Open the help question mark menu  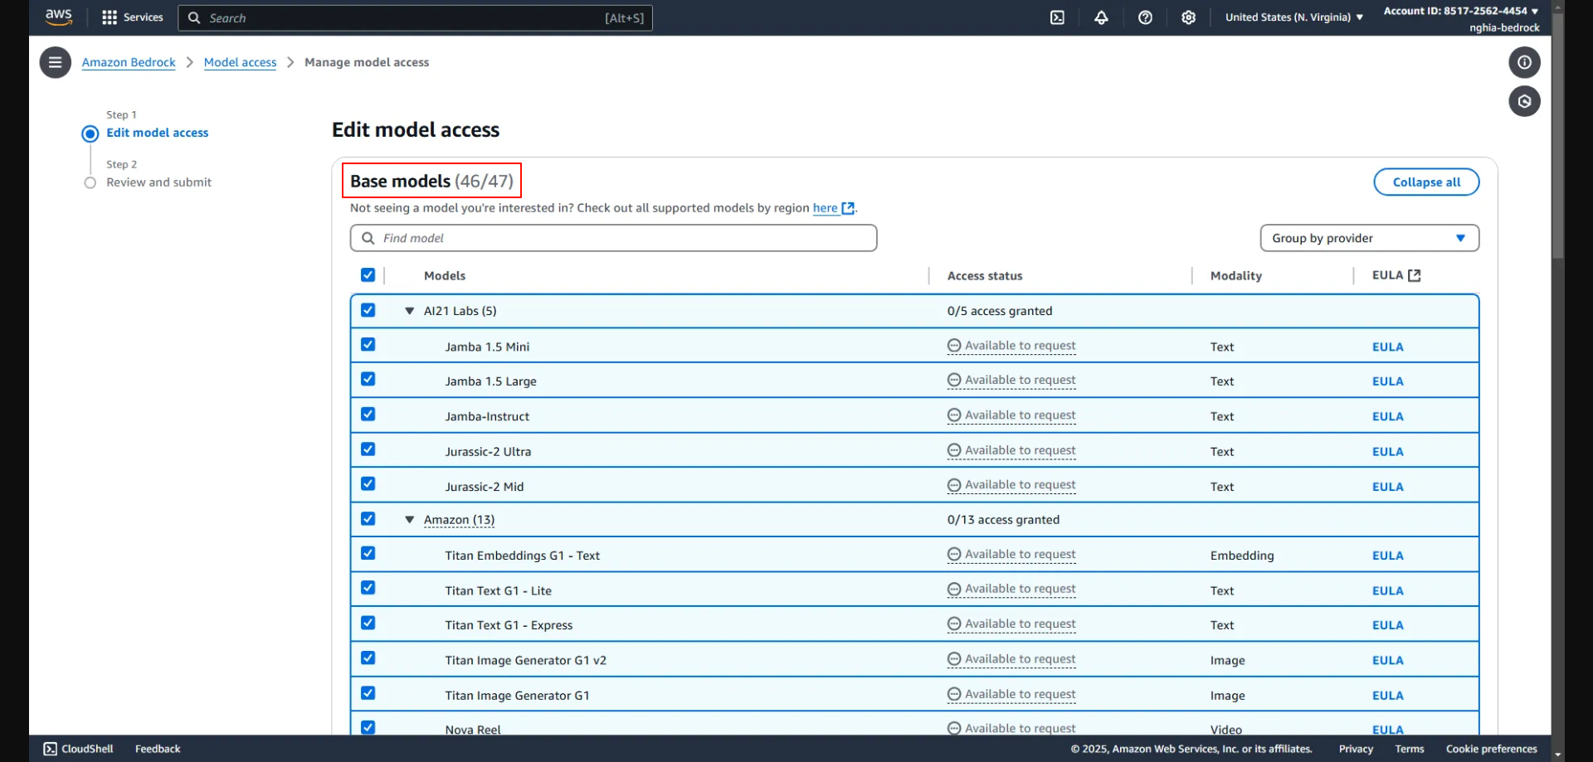click(1145, 17)
